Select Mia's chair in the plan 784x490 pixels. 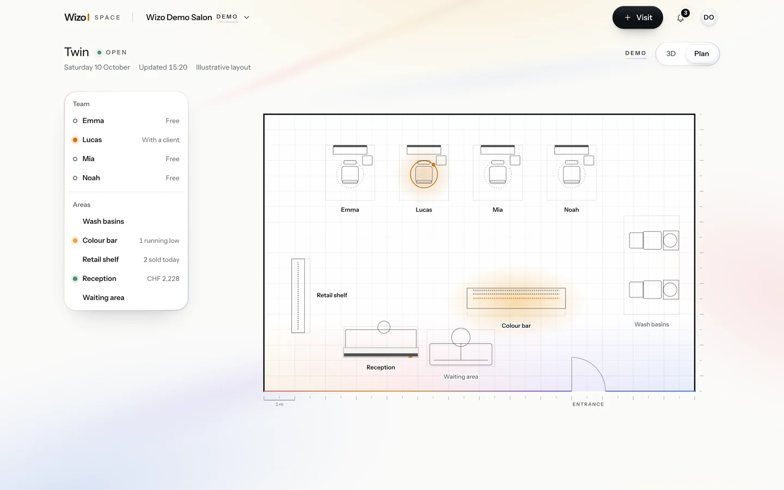point(498,174)
